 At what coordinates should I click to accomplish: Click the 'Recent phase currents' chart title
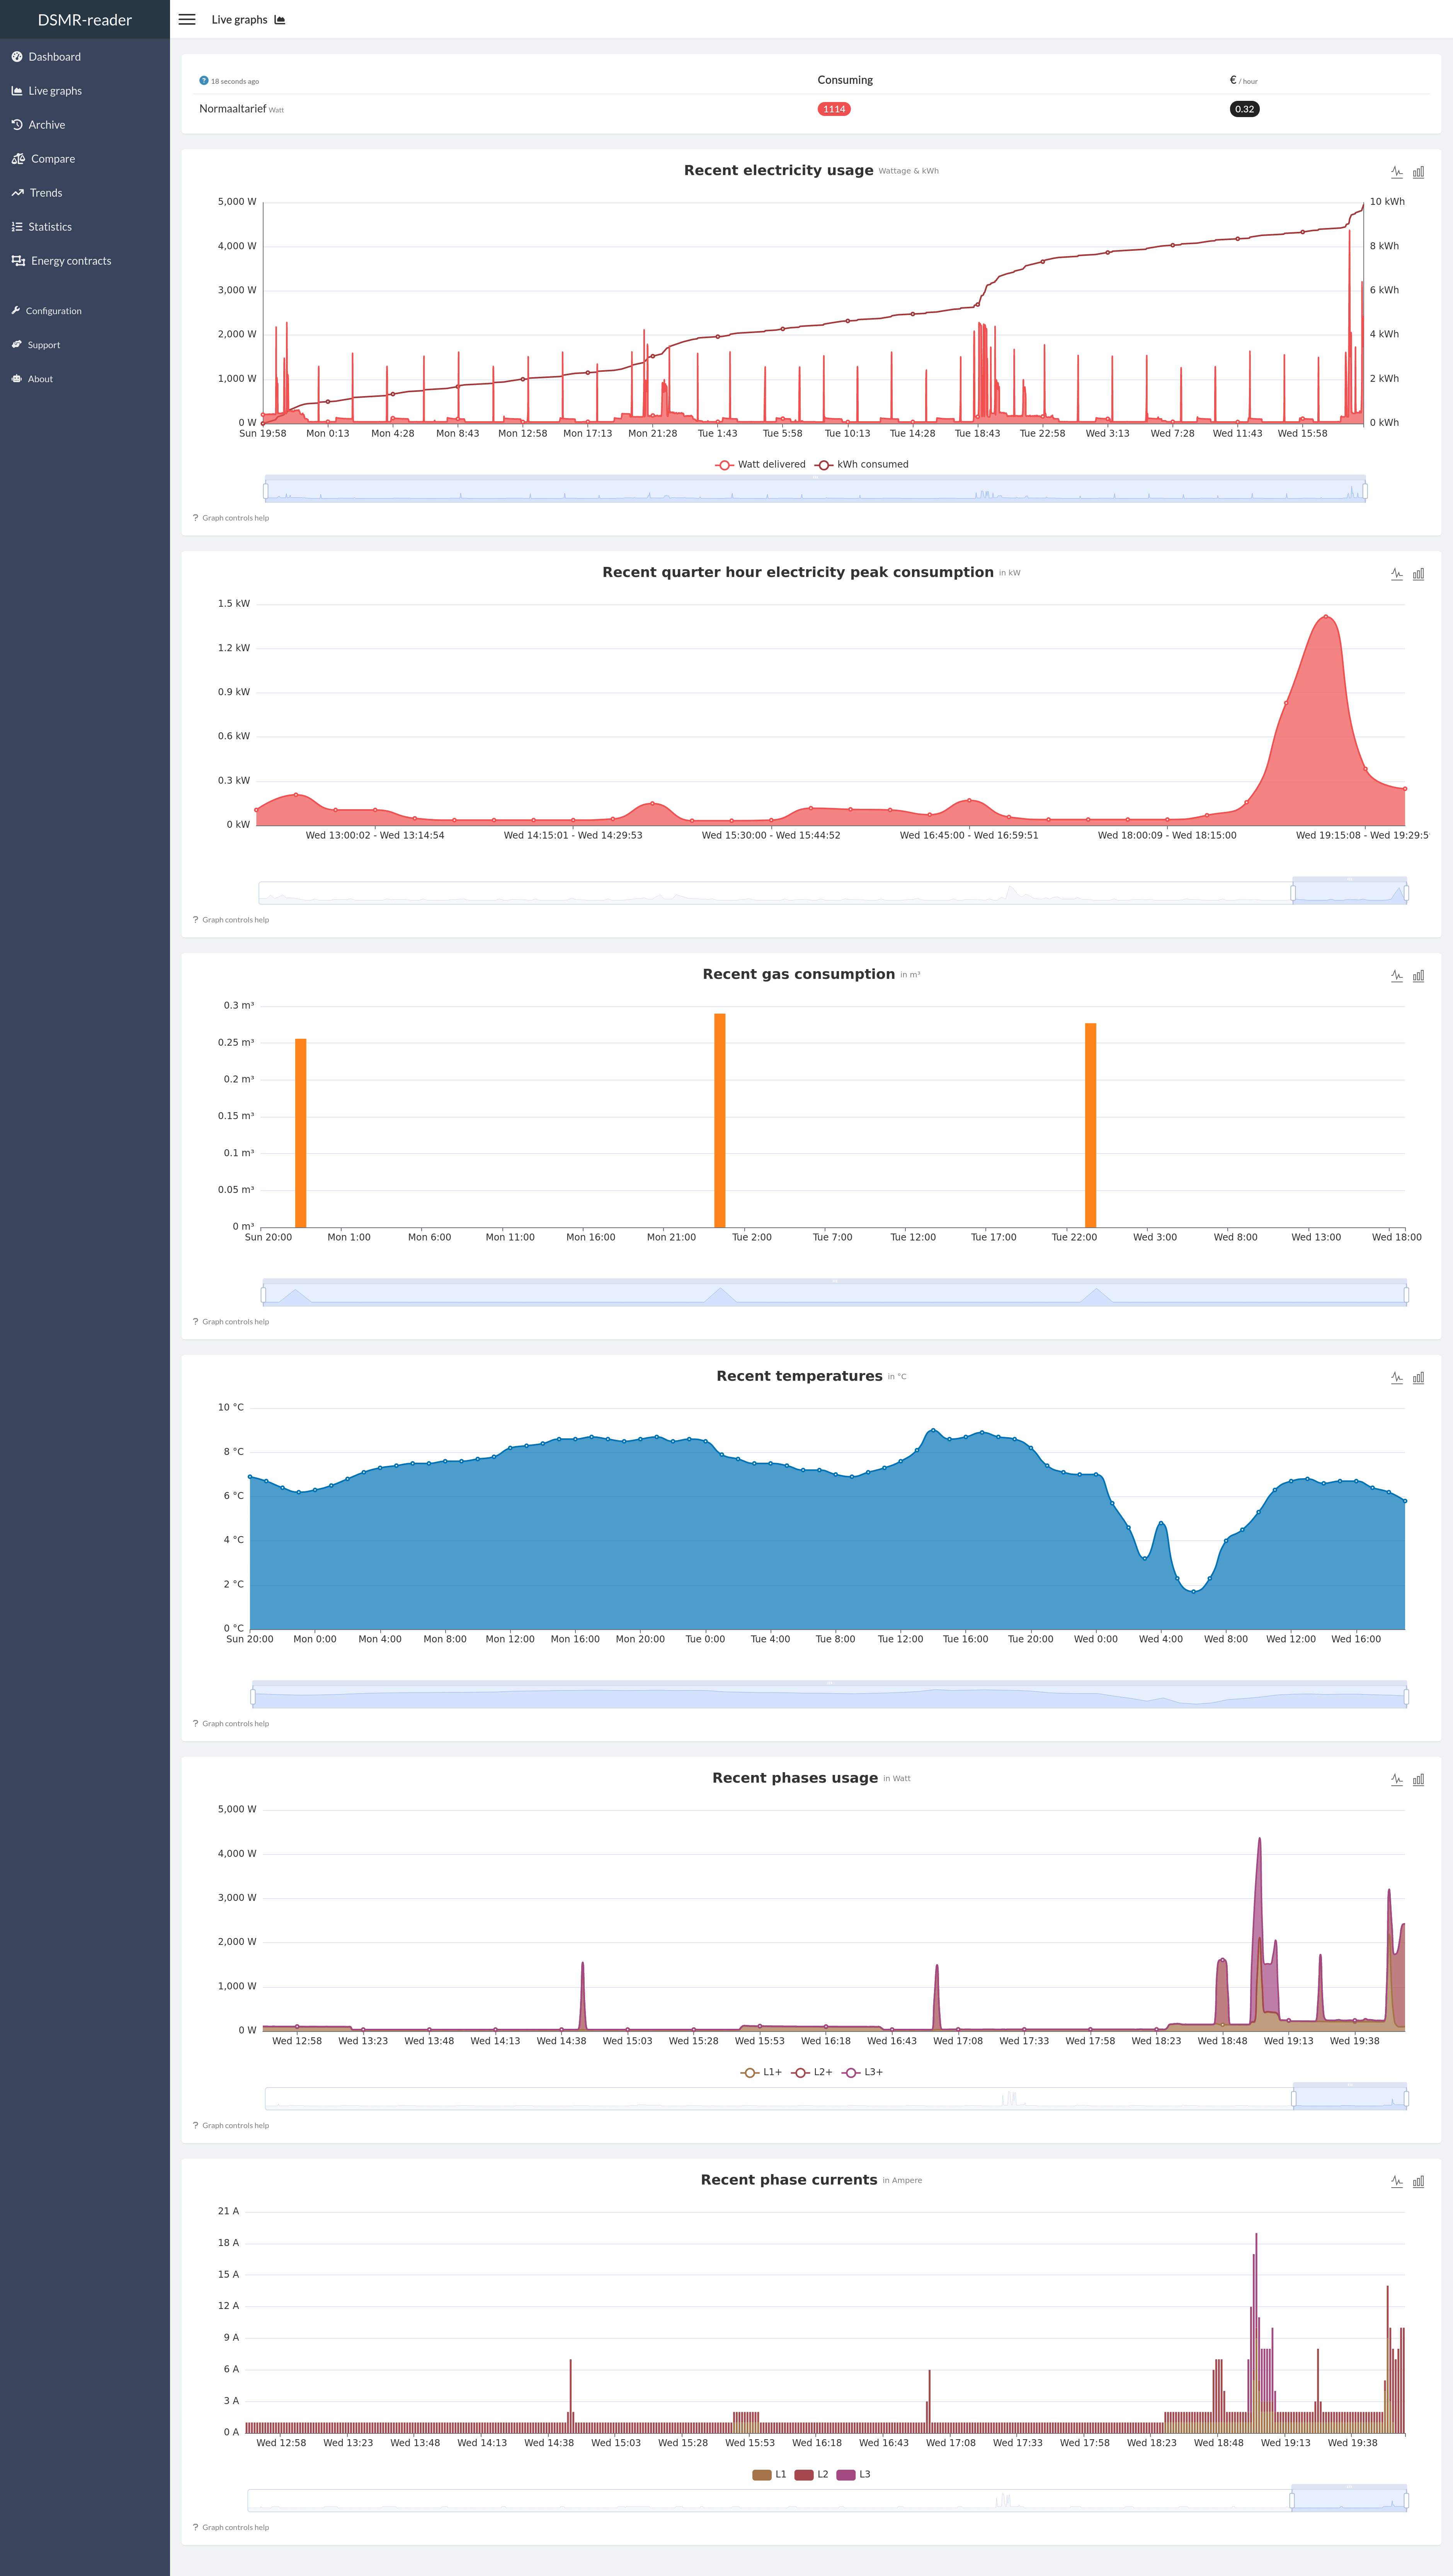click(789, 2180)
